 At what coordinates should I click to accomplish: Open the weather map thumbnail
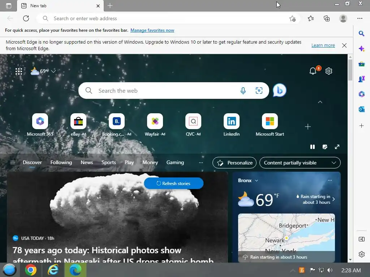pos(286,238)
